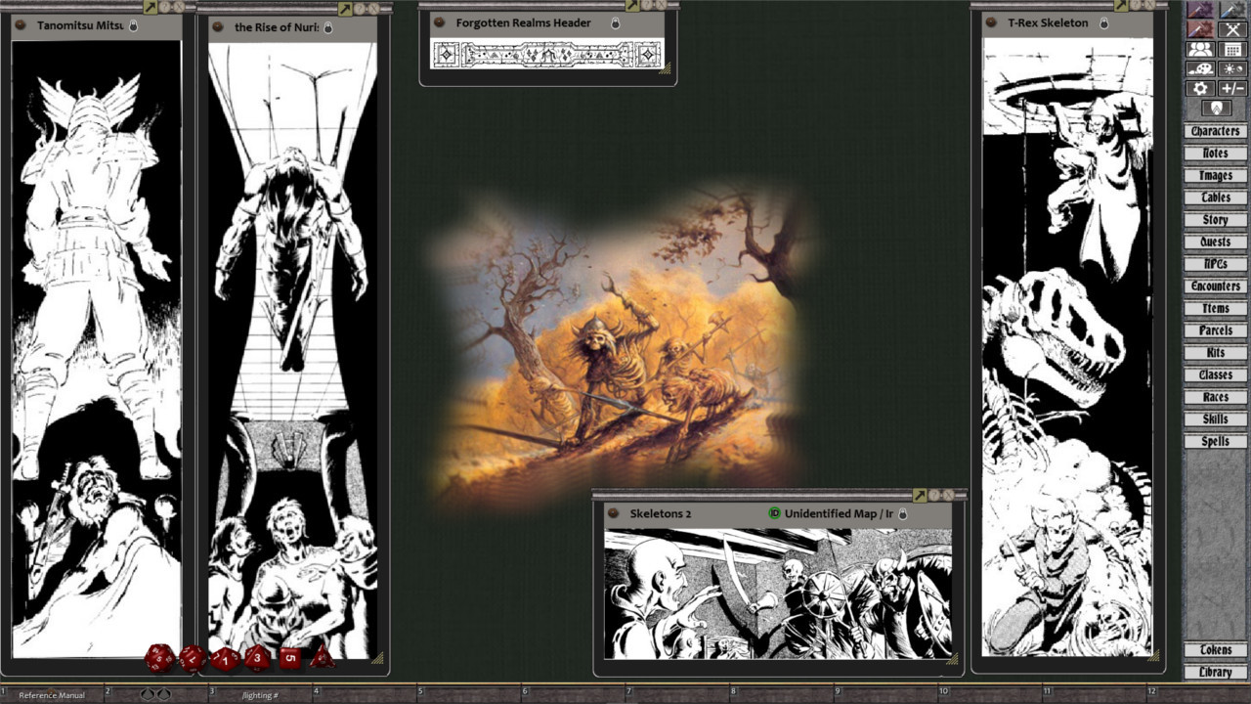Open the Calendar tool icon
The width and height of the screenshot is (1251, 704).
coord(1232,49)
